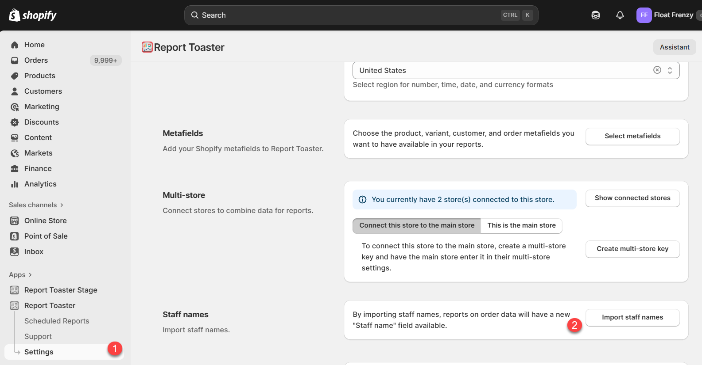Click the Shopify logo in top bar
The height and width of the screenshot is (365, 702).
click(x=33, y=15)
